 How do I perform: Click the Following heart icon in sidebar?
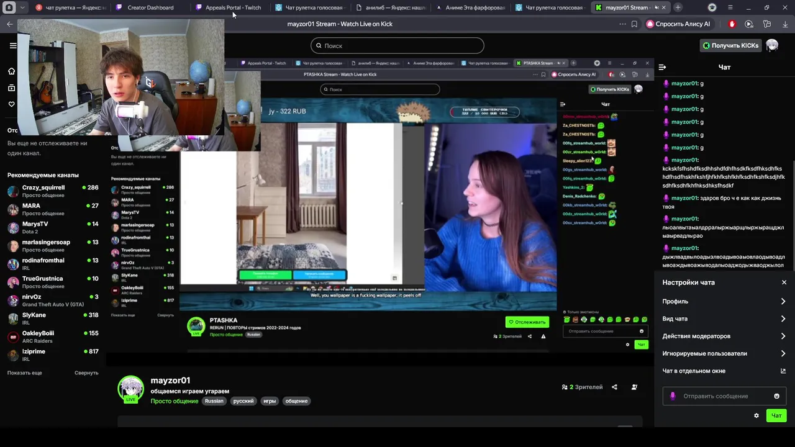(11, 104)
